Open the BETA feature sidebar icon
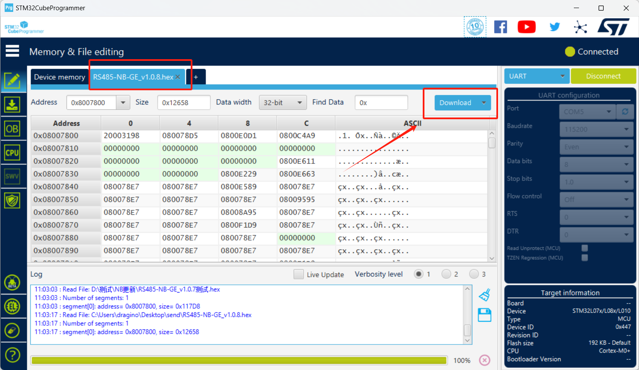The width and height of the screenshot is (639, 370). [12, 282]
